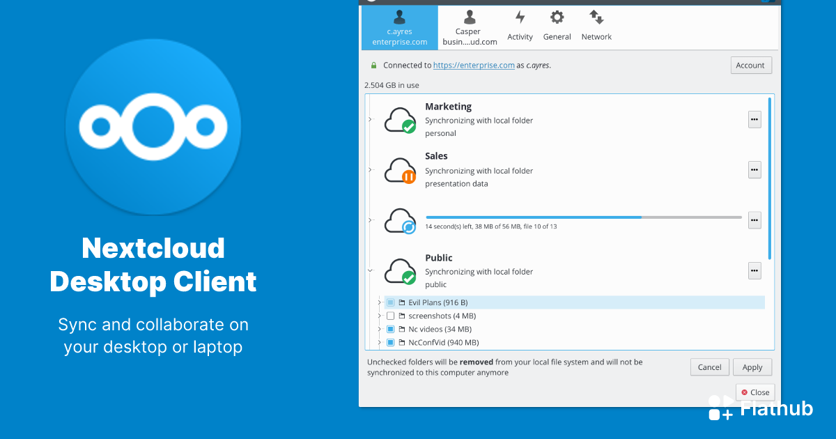Check the screenshots folder checkbox
The width and height of the screenshot is (836, 439).
click(x=390, y=315)
